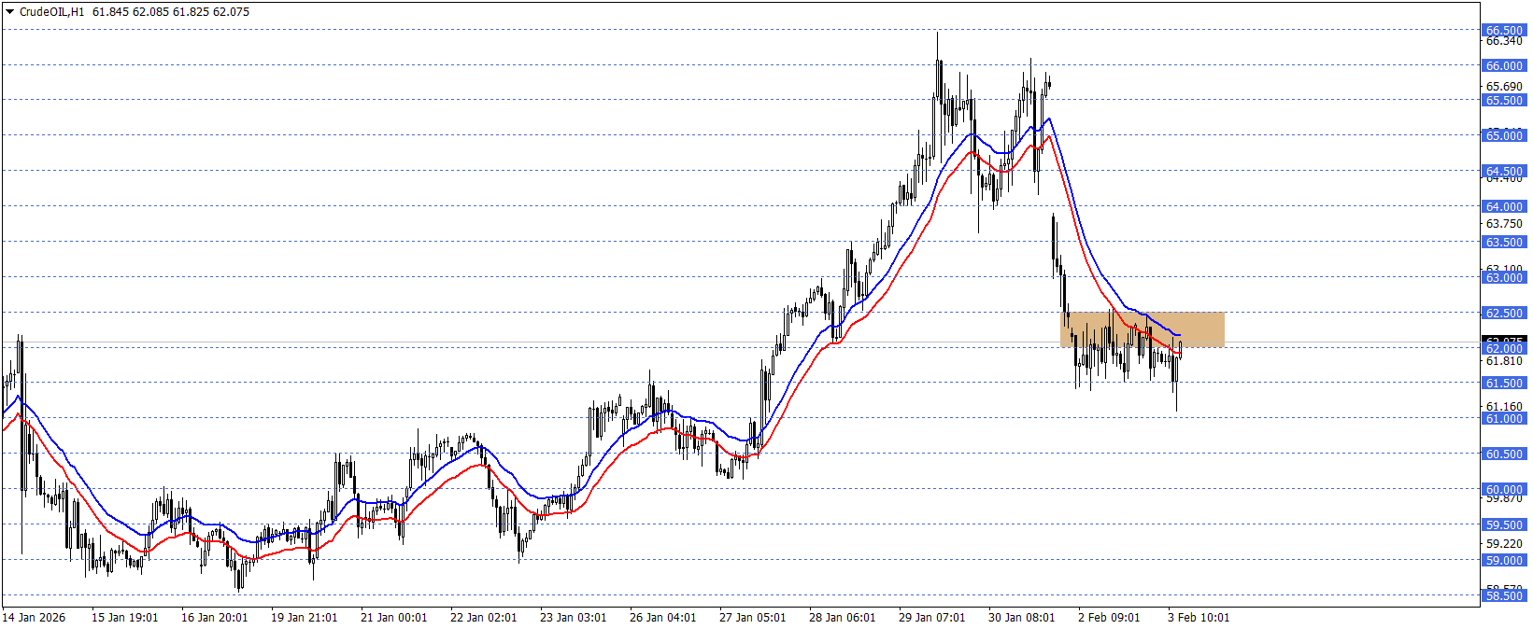Click the 59.000 price level label

point(1504,560)
